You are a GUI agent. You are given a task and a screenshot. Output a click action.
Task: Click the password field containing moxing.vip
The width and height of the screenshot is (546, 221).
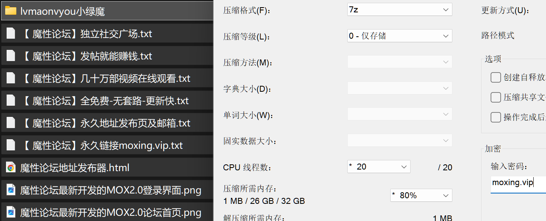pyautogui.click(x=518, y=183)
